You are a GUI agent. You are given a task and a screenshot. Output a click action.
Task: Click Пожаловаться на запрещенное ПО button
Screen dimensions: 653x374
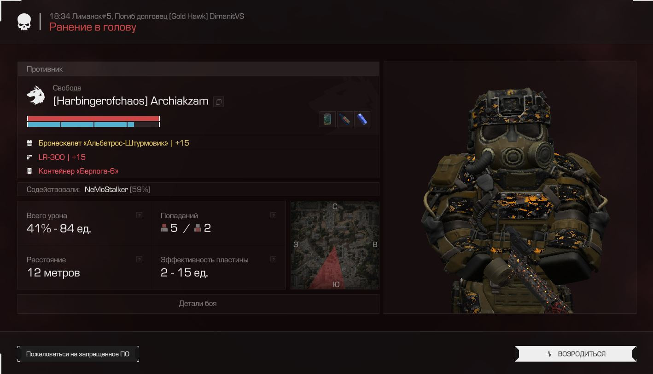[x=78, y=354]
